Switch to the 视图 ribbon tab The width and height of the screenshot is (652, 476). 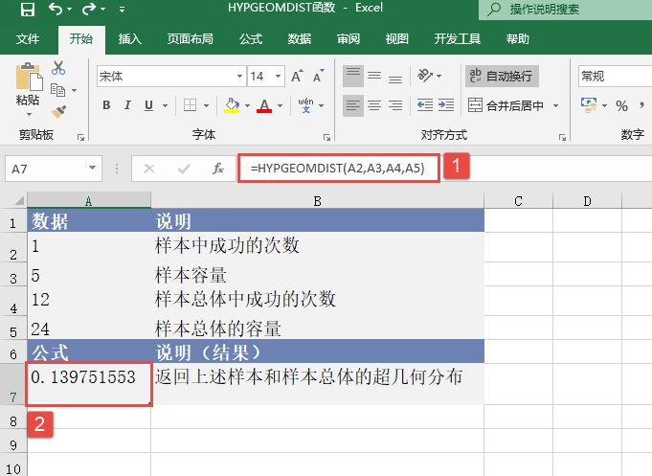pyautogui.click(x=396, y=39)
